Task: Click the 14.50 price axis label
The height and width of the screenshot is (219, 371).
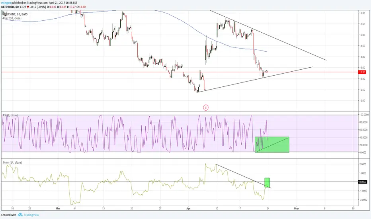Action: [362, 46]
